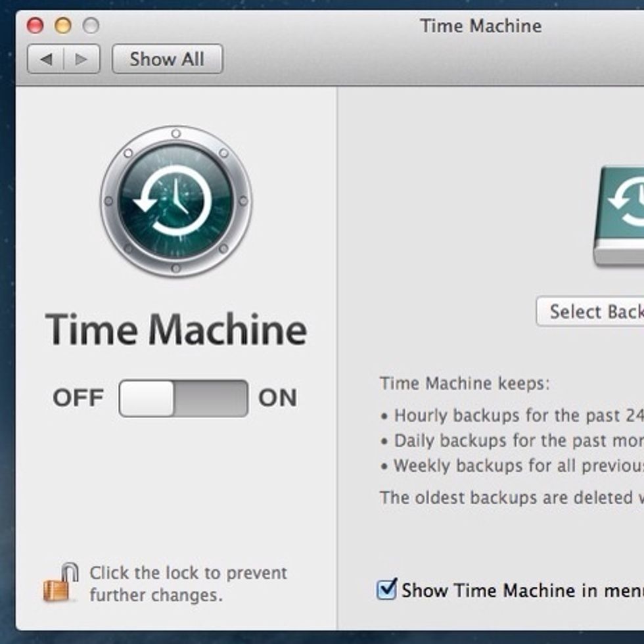
Task: Click the forward navigation arrow in the toolbar
Action: pos(80,59)
